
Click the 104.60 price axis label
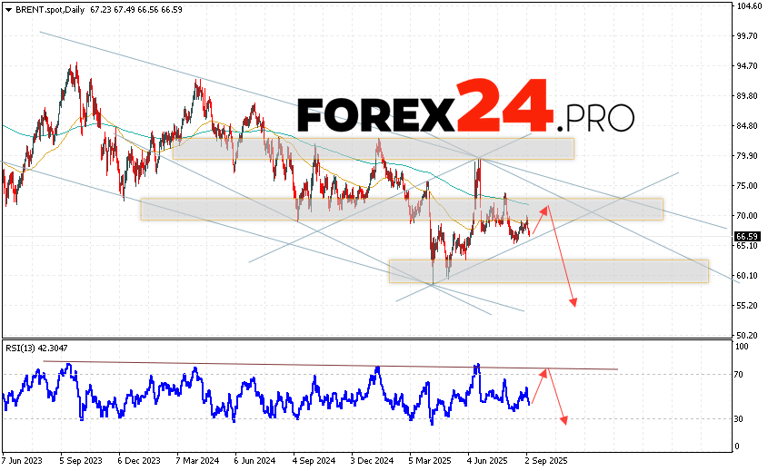click(x=748, y=6)
